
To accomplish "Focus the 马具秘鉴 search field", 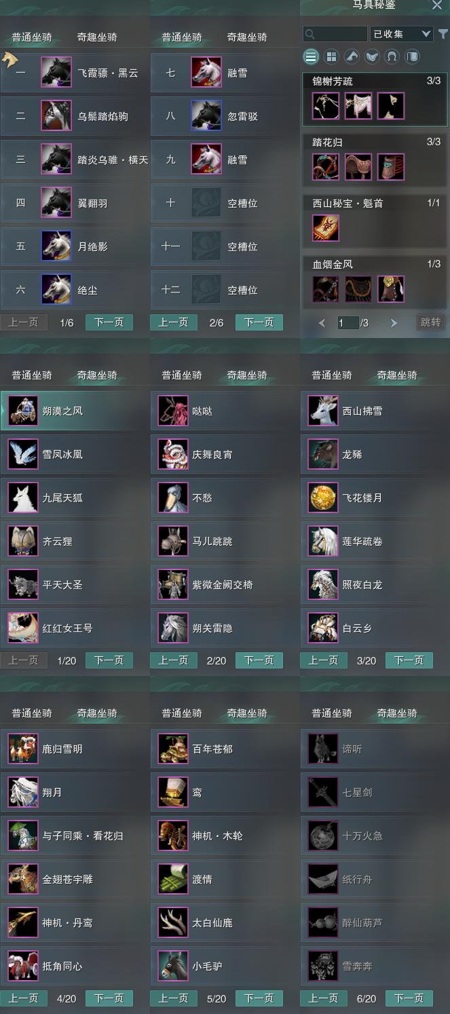I will coord(335,34).
